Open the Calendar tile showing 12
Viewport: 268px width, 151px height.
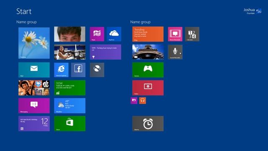(34, 124)
